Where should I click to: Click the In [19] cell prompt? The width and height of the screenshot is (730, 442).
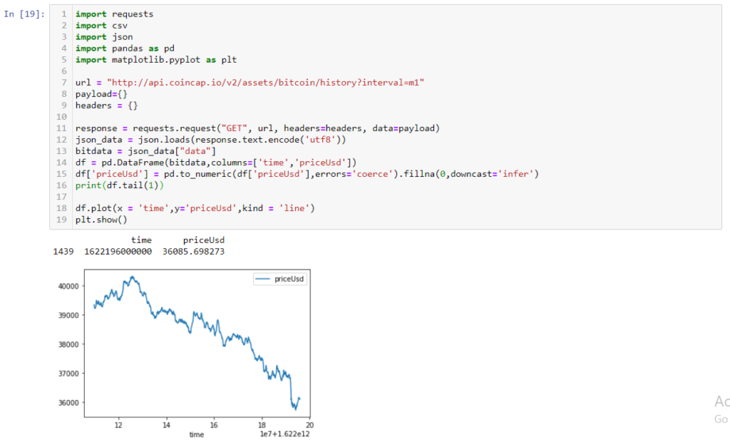click(25, 14)
